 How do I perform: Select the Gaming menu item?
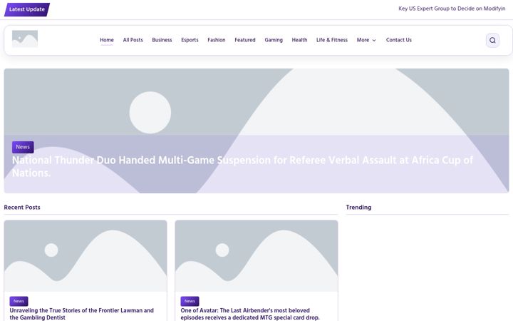(274, 40)
